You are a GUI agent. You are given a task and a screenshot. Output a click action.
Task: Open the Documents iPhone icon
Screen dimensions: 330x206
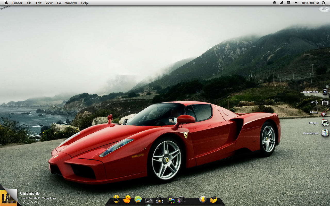point(325,91)
